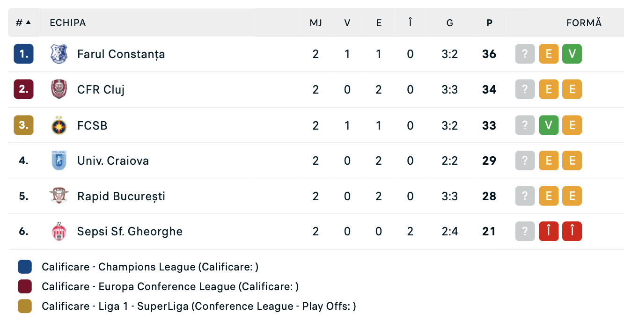Click the Farul Constanța club crest
Viewport: 624px width, 321px height.
59,54
